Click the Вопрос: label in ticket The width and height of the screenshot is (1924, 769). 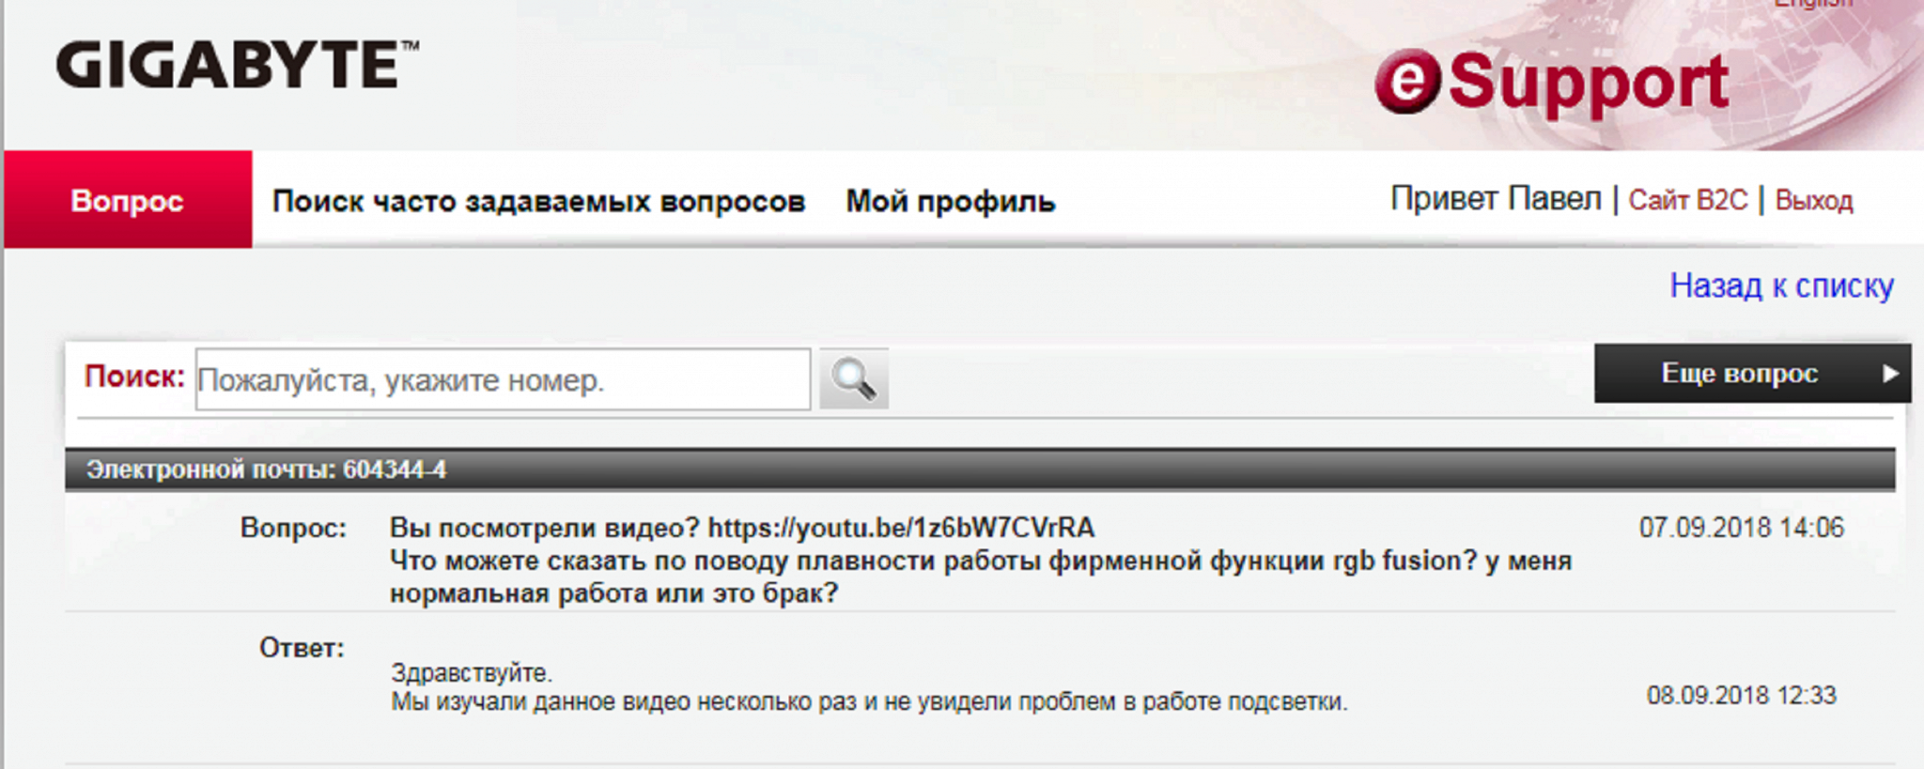[293, 528]
